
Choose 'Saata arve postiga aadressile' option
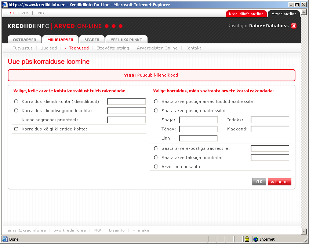[x=156, y=111]
